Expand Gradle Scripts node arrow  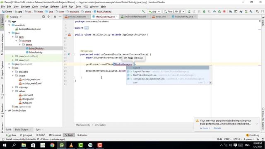pyautogui.click(x=6, y=111)
